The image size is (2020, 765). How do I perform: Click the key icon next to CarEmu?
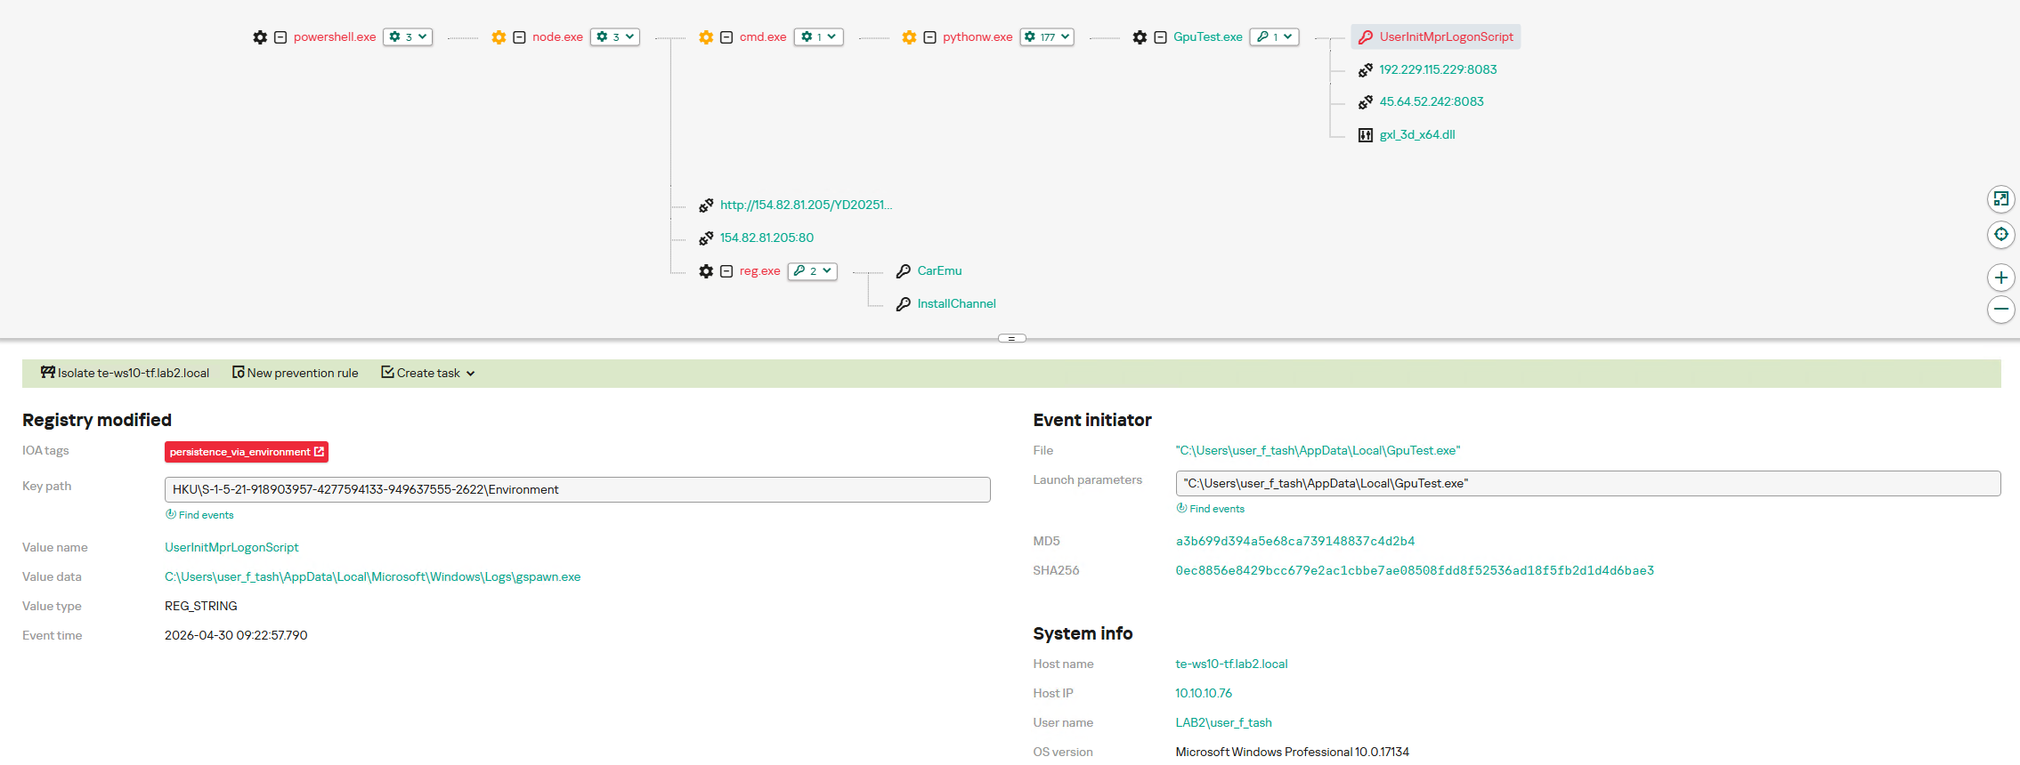coord(903,271)
